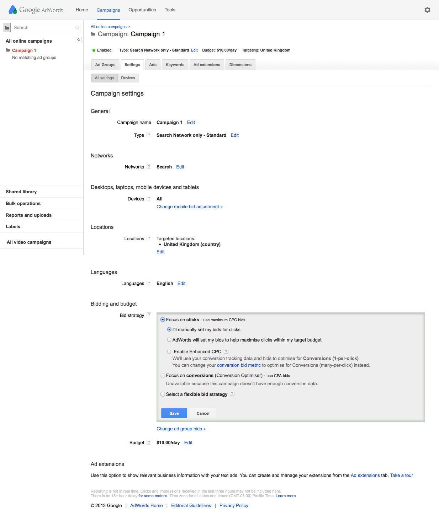Select Focus on clicks radio button
This screenshot has height=521, width=439.
click(x=163, y=319)
